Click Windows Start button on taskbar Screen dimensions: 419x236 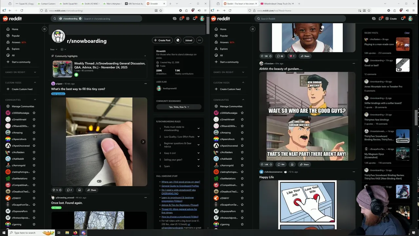(3, 233)
